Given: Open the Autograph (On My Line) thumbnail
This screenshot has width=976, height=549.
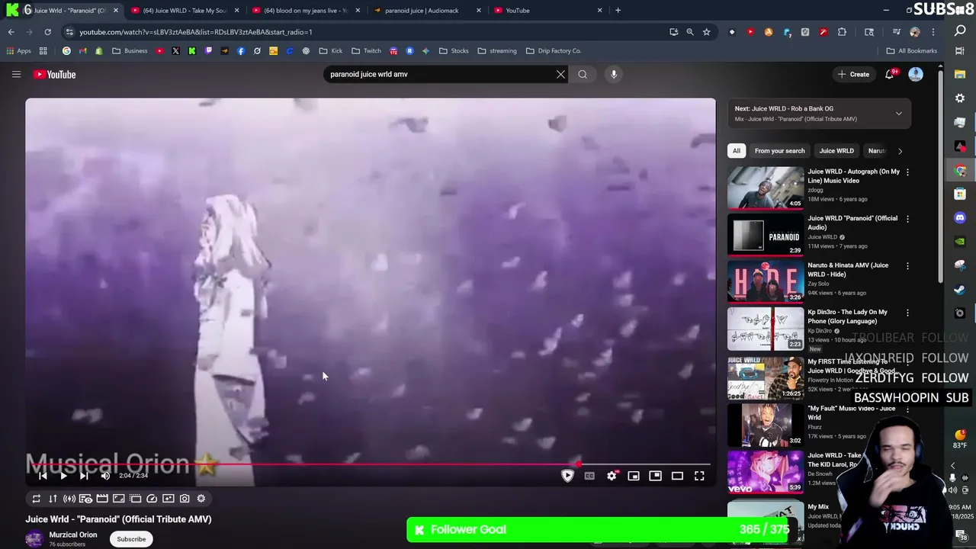Looking at the screenshot, I should click(766, 188).
